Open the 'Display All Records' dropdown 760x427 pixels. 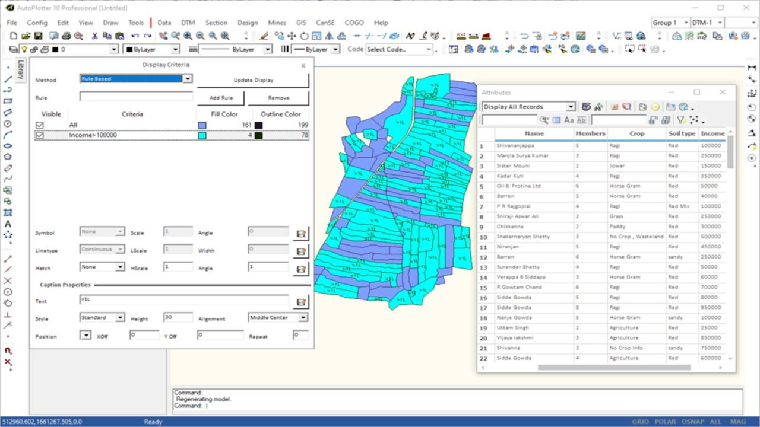571,107
